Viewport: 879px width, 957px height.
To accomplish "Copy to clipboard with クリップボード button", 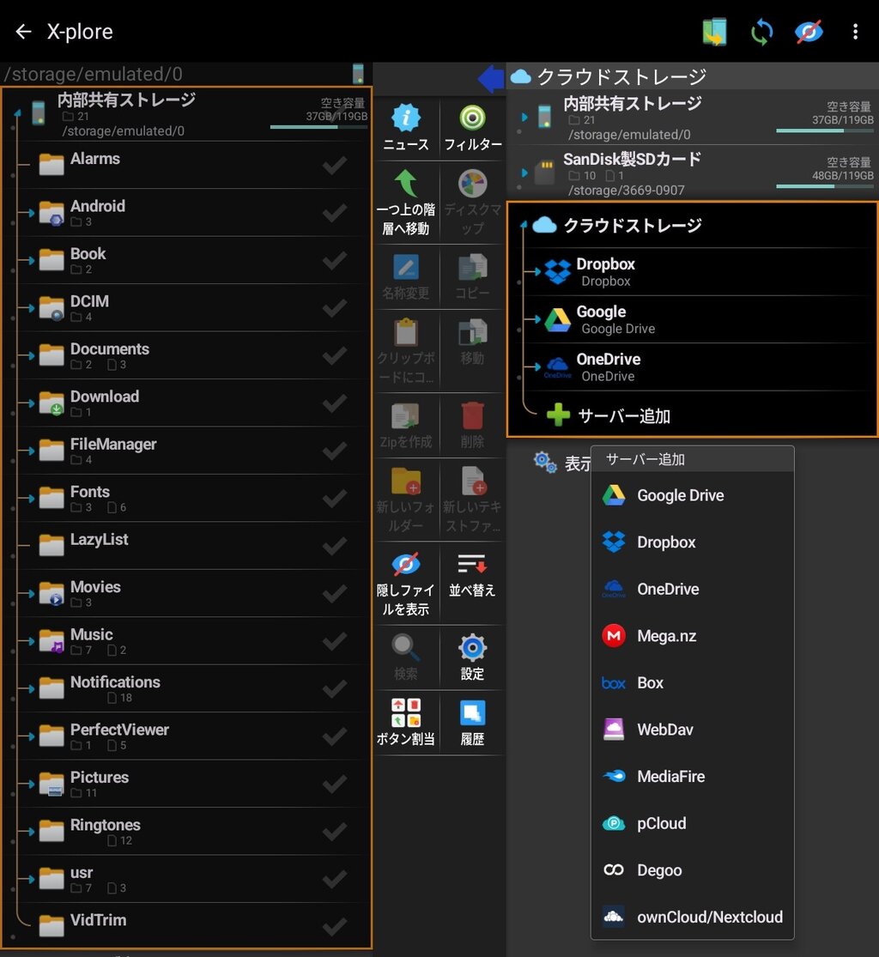I will point(406,352).
